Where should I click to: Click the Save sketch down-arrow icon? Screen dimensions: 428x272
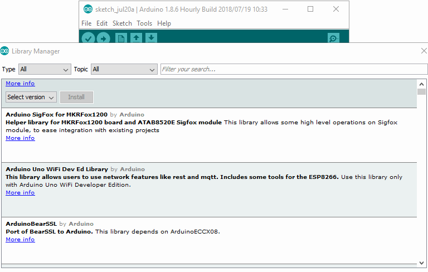click(151, 38)
